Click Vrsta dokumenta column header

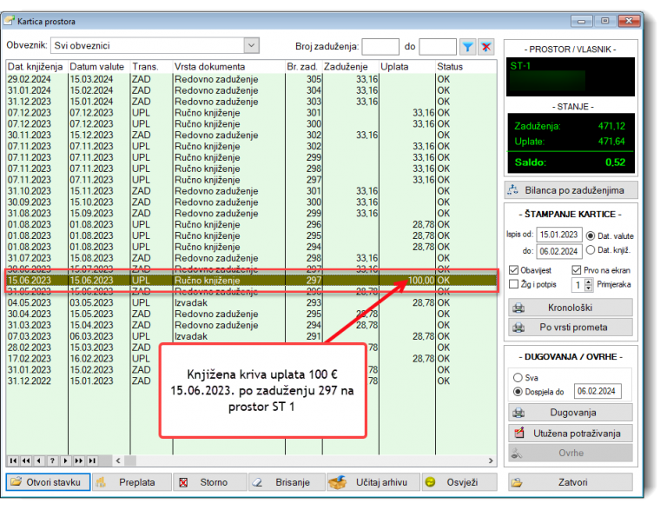tap(229, 66)
